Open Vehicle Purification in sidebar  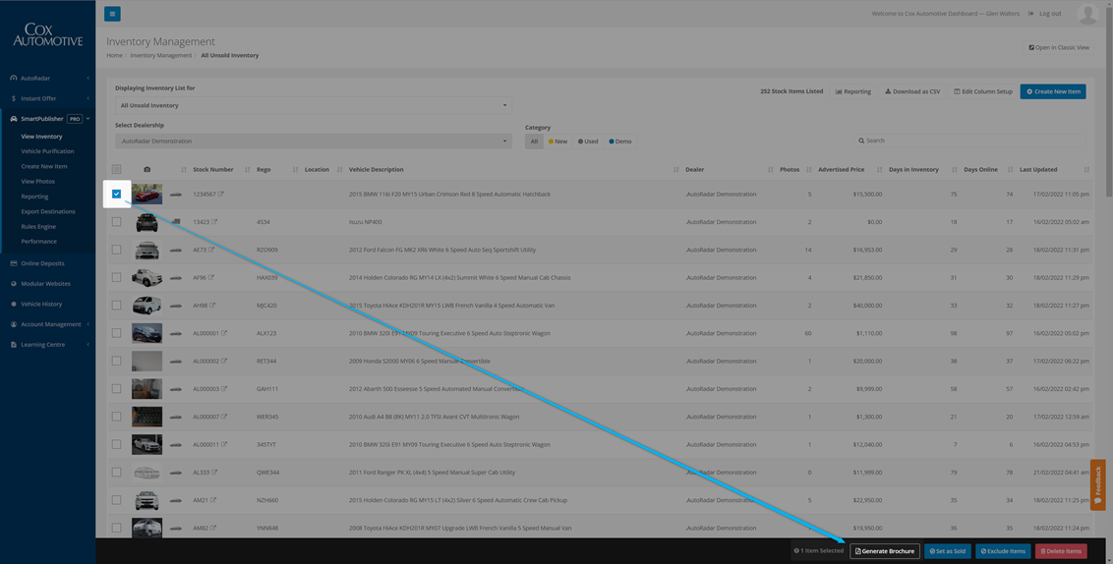point(47,151)
